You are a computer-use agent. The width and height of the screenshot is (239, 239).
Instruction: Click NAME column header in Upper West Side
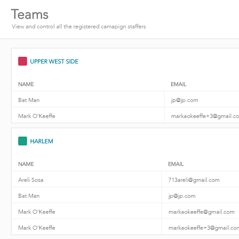coord(26,84)
